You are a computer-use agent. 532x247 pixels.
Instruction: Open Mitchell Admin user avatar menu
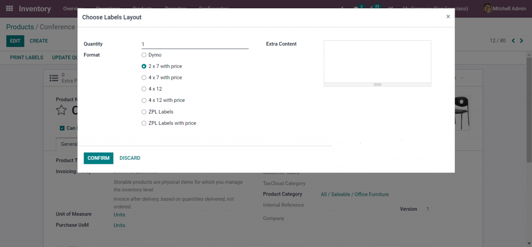(488, 8)
